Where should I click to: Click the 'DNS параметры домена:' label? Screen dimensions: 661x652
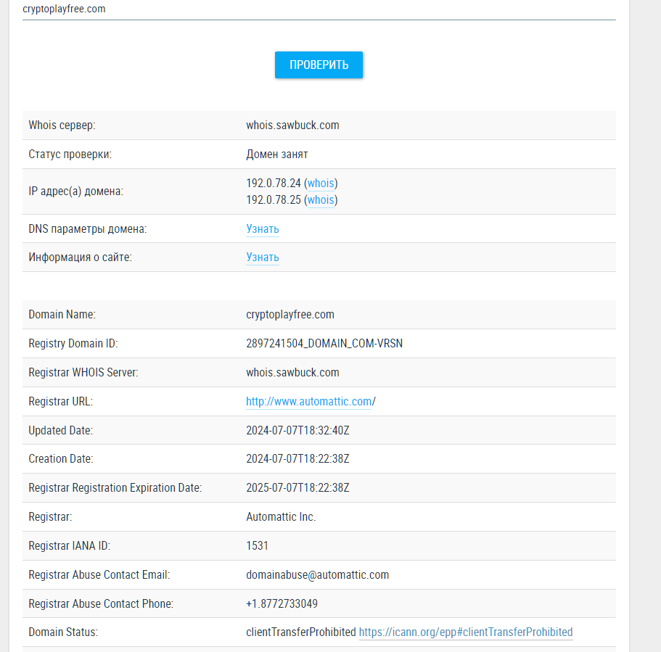[x=88, y=229]
